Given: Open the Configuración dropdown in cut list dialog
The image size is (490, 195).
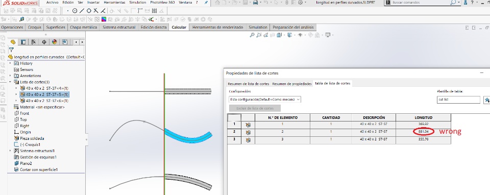Looking at the screenshot, I should click(265, 100).
